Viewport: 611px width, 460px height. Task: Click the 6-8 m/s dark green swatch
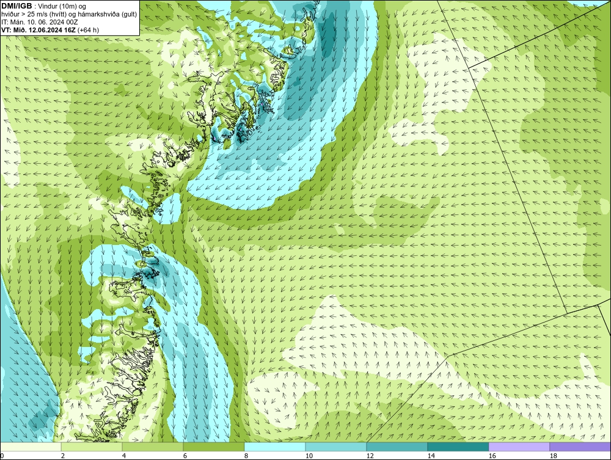click(x=213, y=447)
